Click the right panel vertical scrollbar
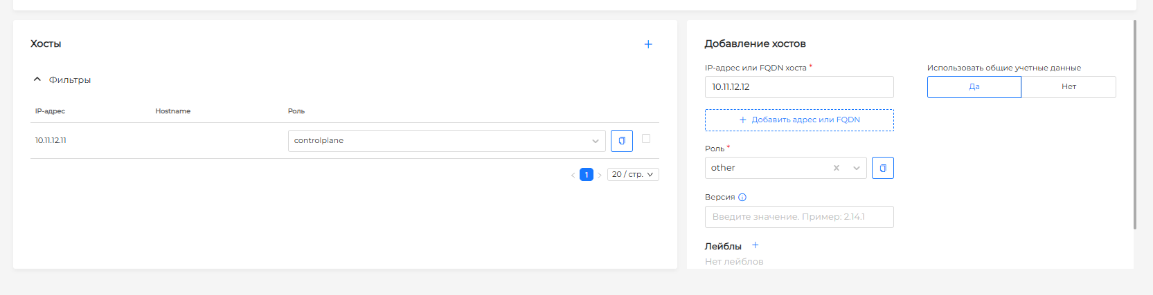 tap(1134, 124)
